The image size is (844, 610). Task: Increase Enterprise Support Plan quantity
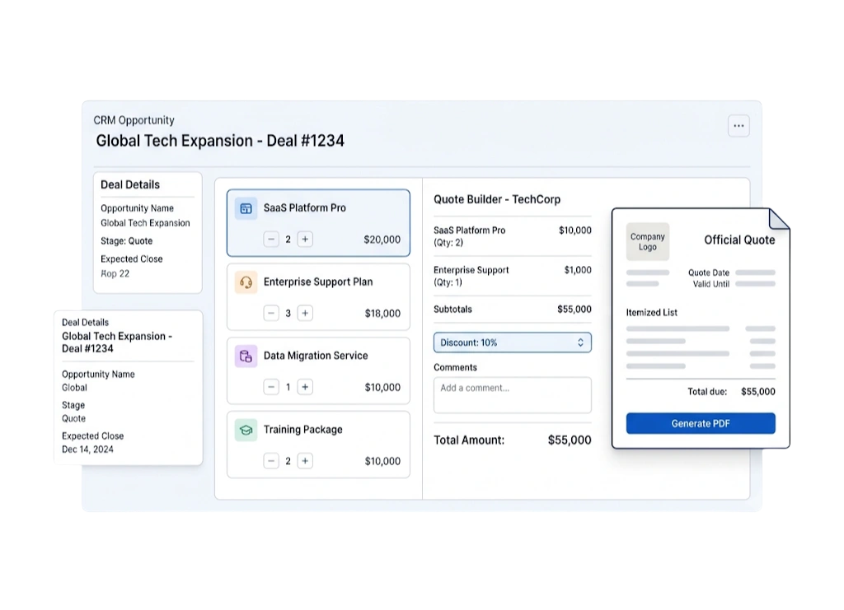pos(305,313)
